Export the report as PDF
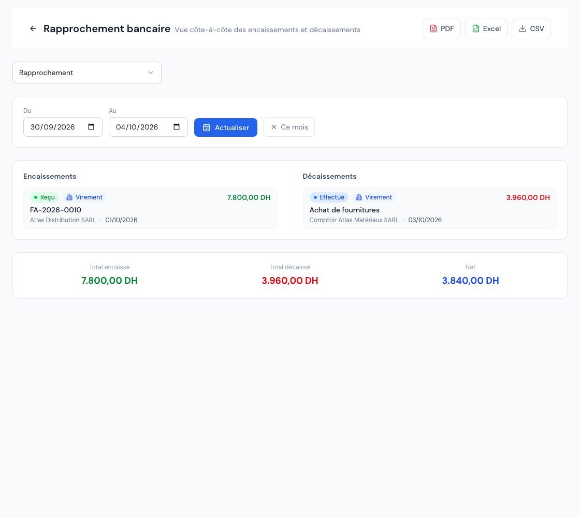The image size is (580, 518). (442, 28)
